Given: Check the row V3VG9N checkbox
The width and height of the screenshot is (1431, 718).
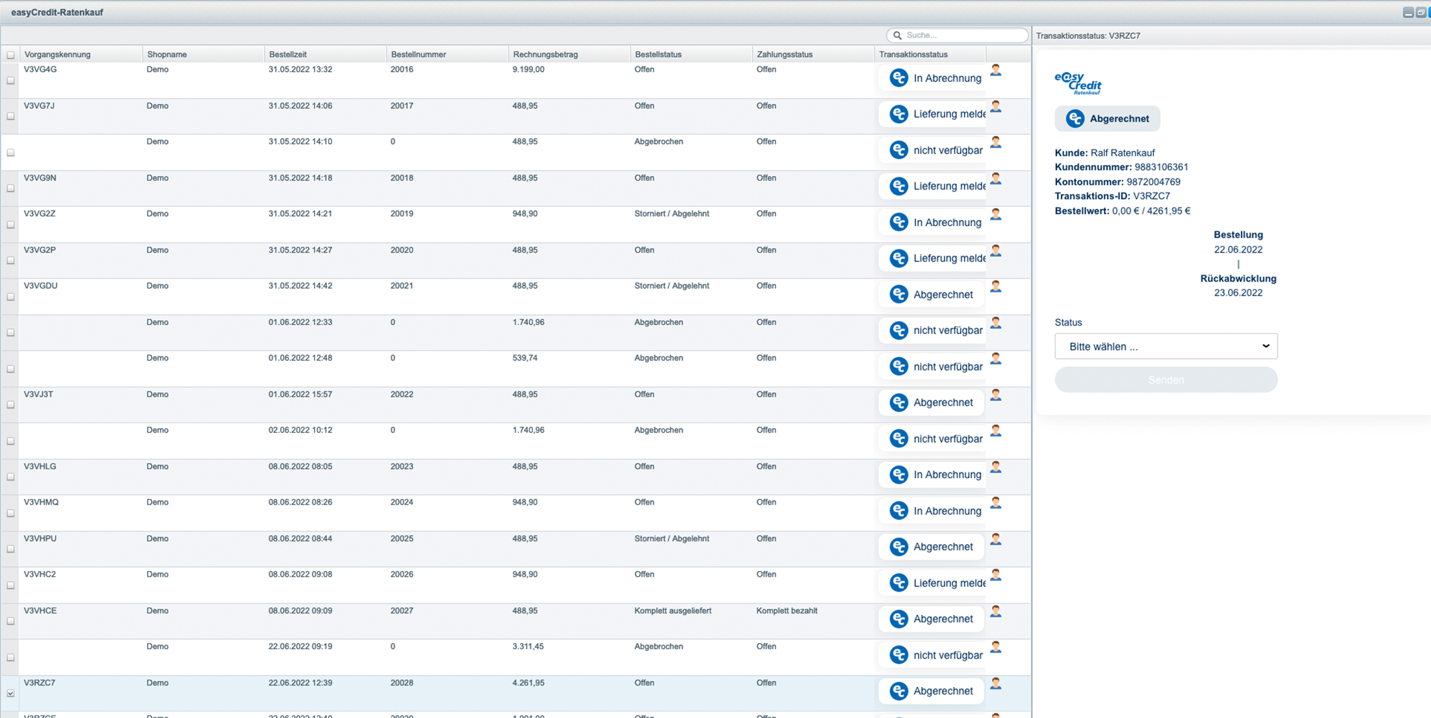Looking at the screenshot, I should pyautogui.click(x=10, y=189).
